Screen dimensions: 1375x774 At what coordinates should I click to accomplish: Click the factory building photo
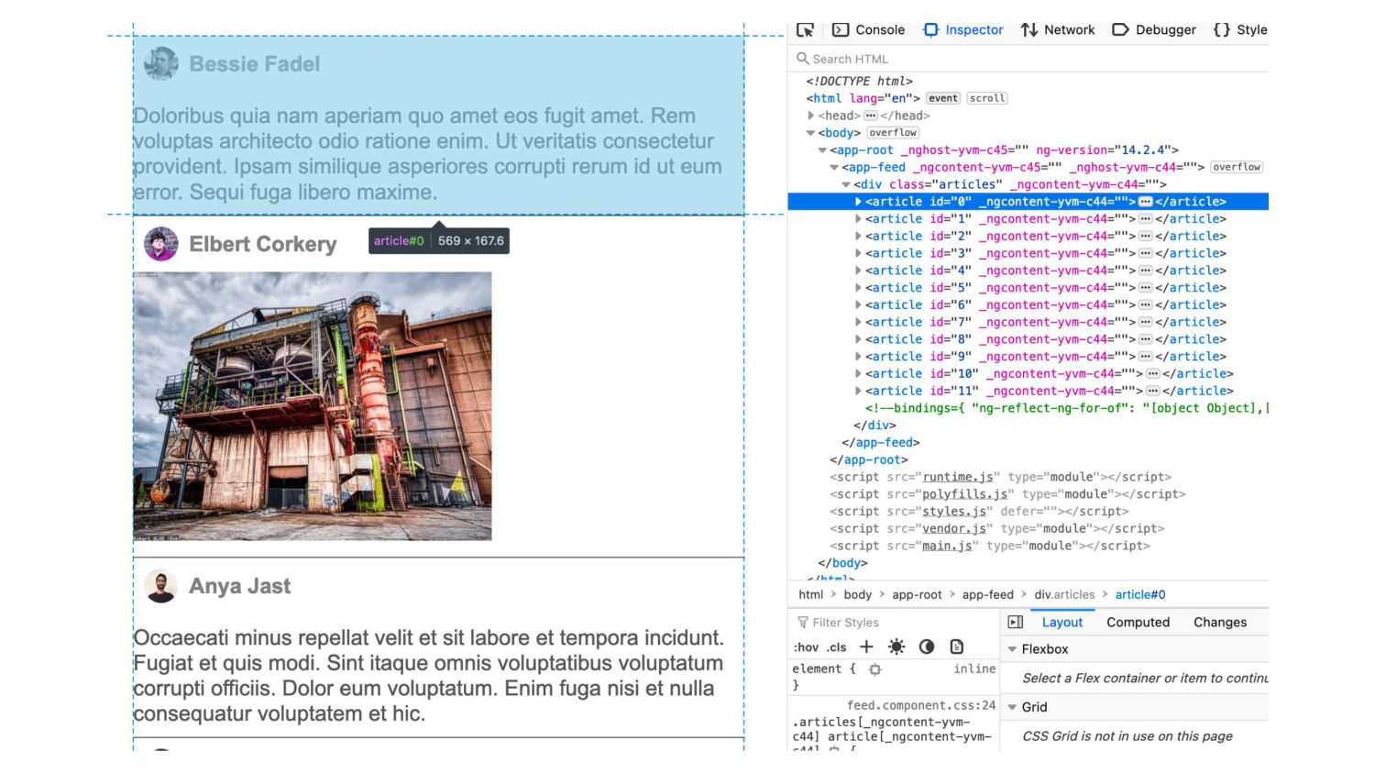[x=313, y=405]
